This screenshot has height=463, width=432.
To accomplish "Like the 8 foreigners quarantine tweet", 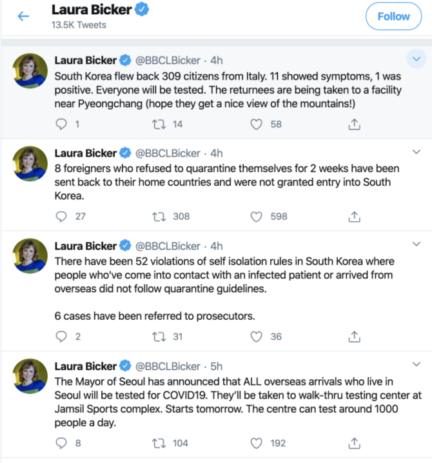I will [x=257, y=216].
